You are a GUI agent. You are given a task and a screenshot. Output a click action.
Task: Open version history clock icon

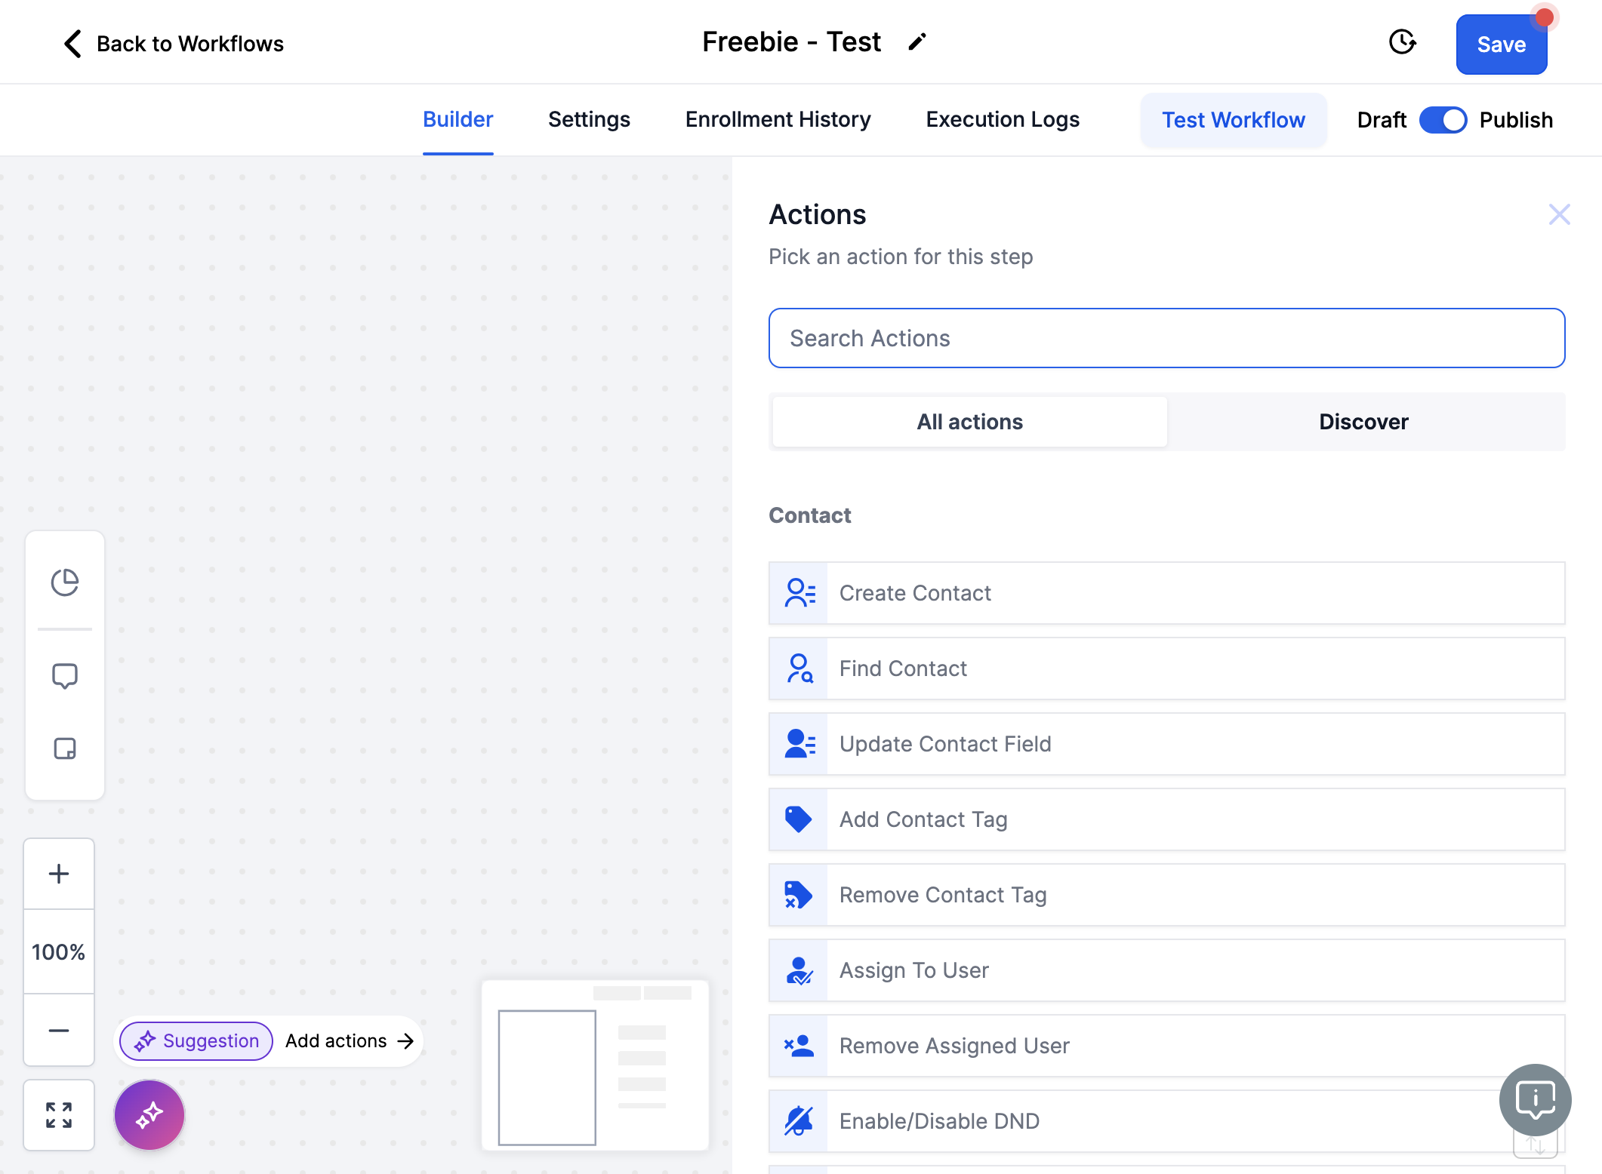click(1402, 42)
